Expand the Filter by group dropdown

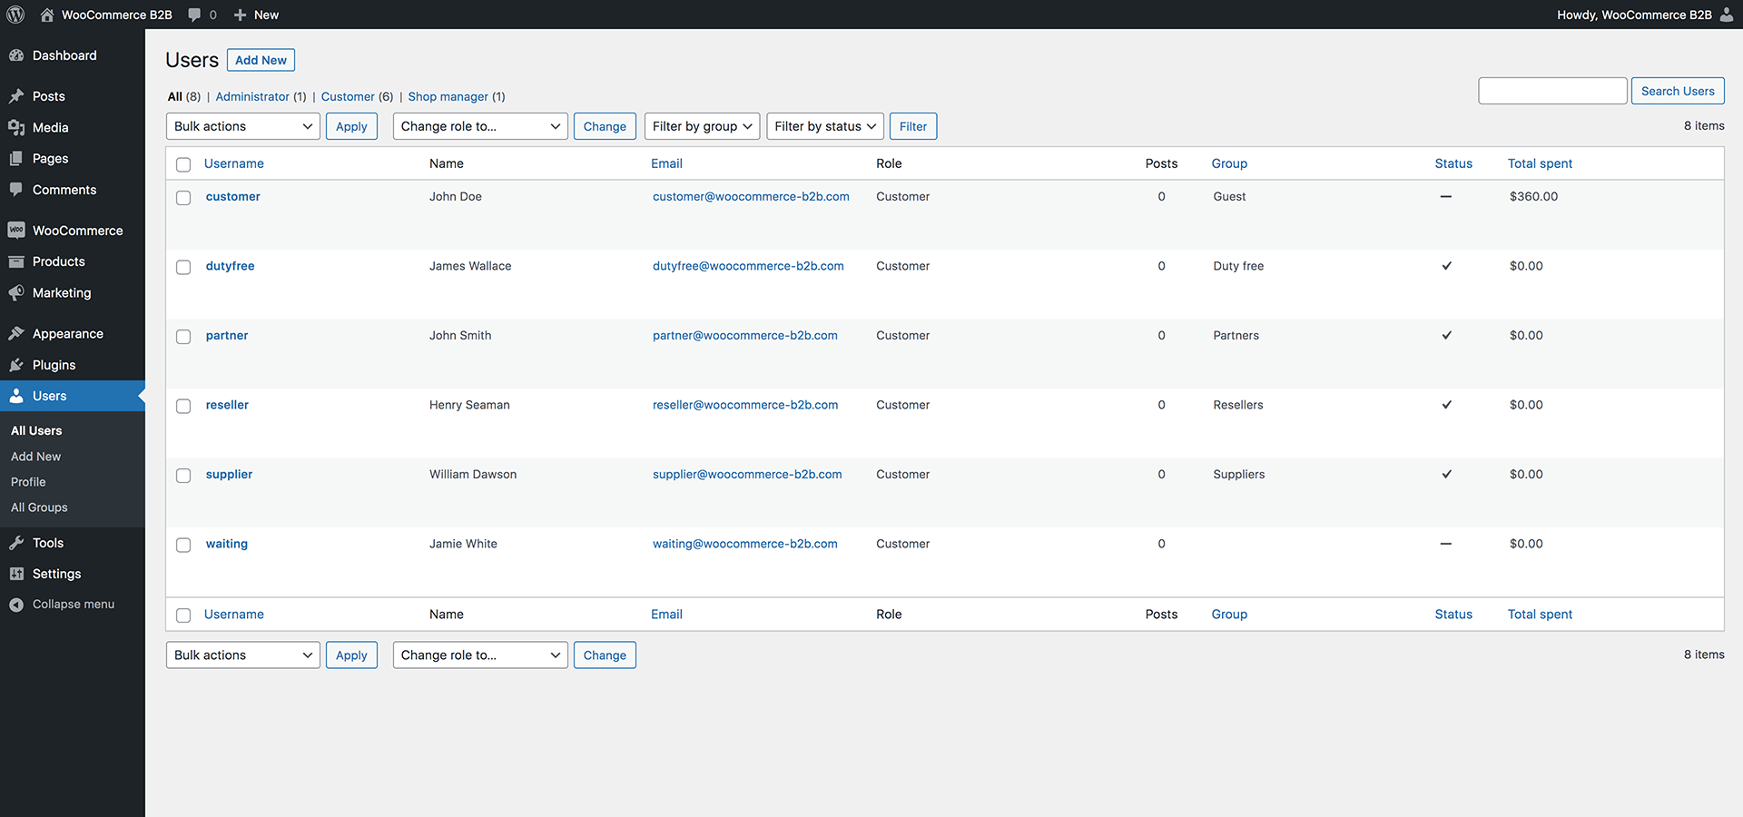(x=703, y=126)
